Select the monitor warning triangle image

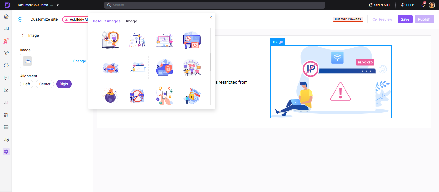pyautogui.click(x=165, y=40)
